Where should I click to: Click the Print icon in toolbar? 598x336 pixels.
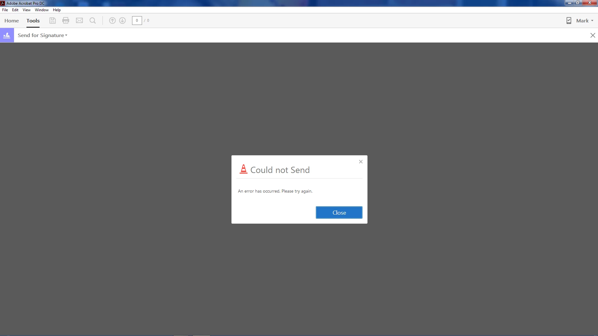tap(66, 21)
